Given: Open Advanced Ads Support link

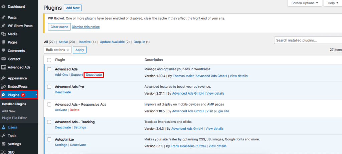Looking at the screenshot, I should tap(77, 75).
